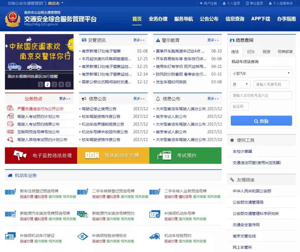Click the 验证码 verification code field
300x252 pixels.
click(239, 106)
